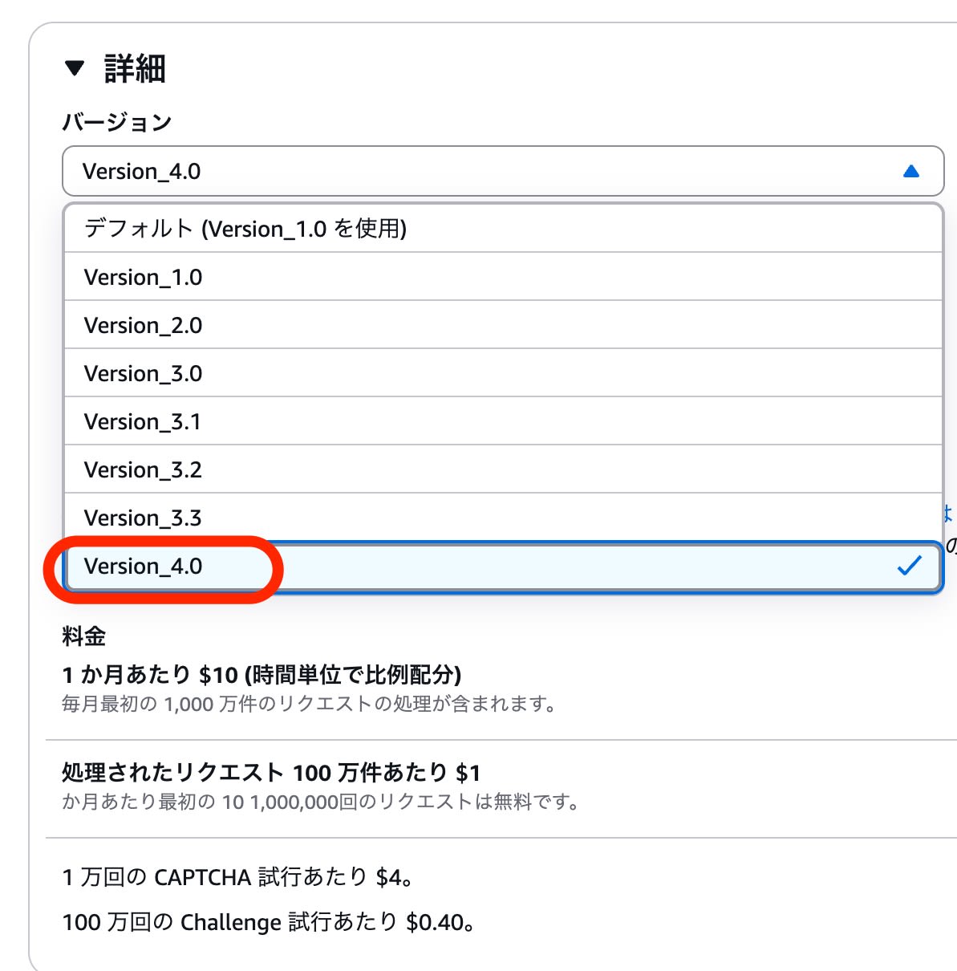The height and width of the screenshot is (971, 957).
Task: Click 処理されたリクエスト 100 万件あたり $1 line
Action: 271,773
